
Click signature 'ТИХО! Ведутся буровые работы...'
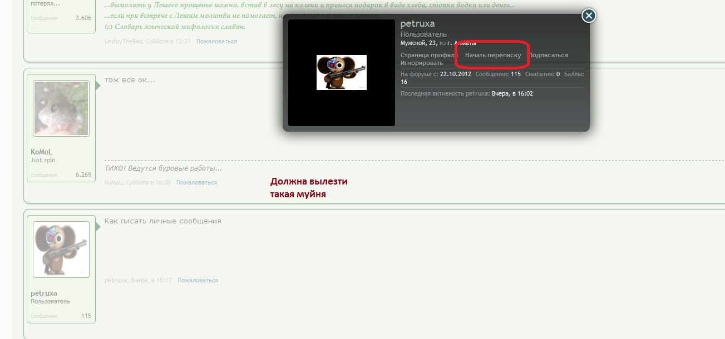163,168
